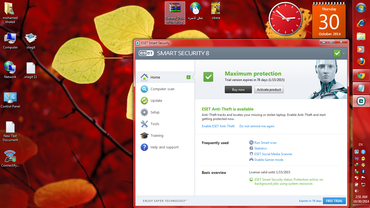This screenshot has width=370, height=208.
Task: Click the FREE TRIAL button
Action: (x=334, y=201)
